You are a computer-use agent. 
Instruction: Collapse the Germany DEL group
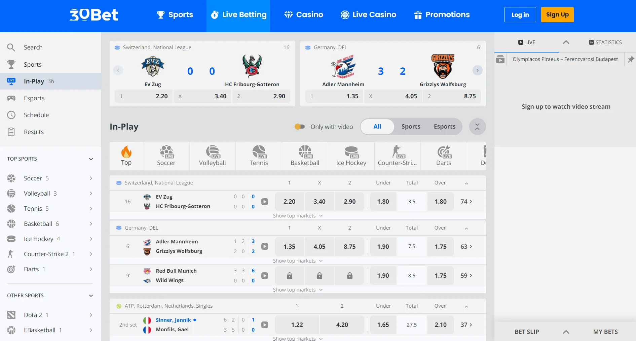[x=466, y=228]
